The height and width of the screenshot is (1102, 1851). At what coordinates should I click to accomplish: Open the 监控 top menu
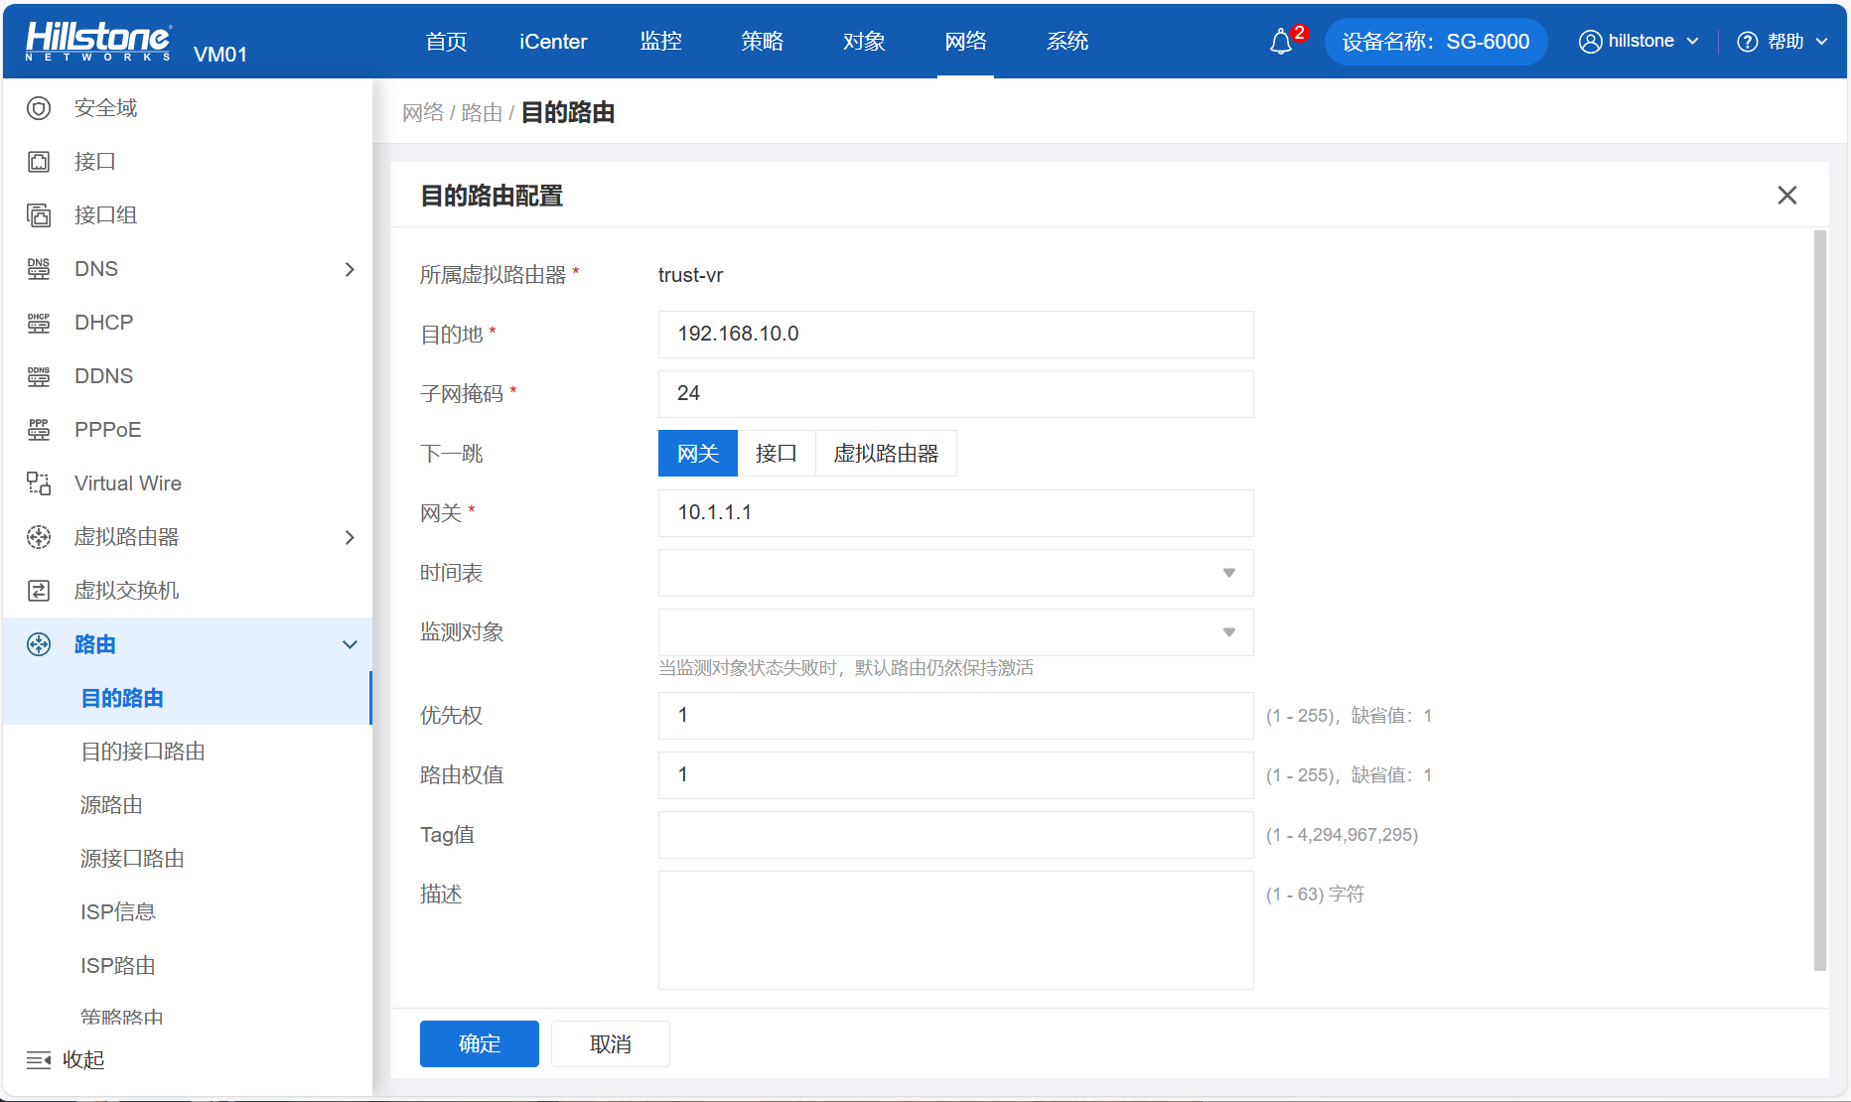pos(661,42)
